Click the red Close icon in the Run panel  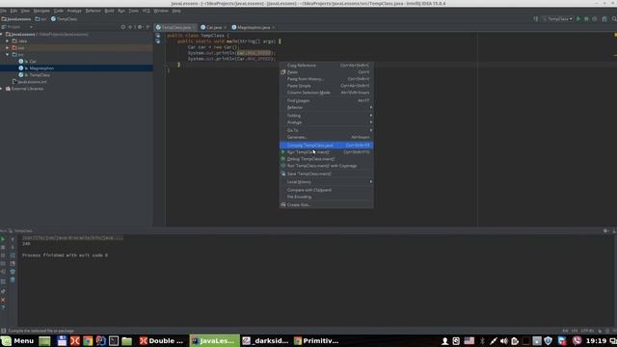coord(3,300)
